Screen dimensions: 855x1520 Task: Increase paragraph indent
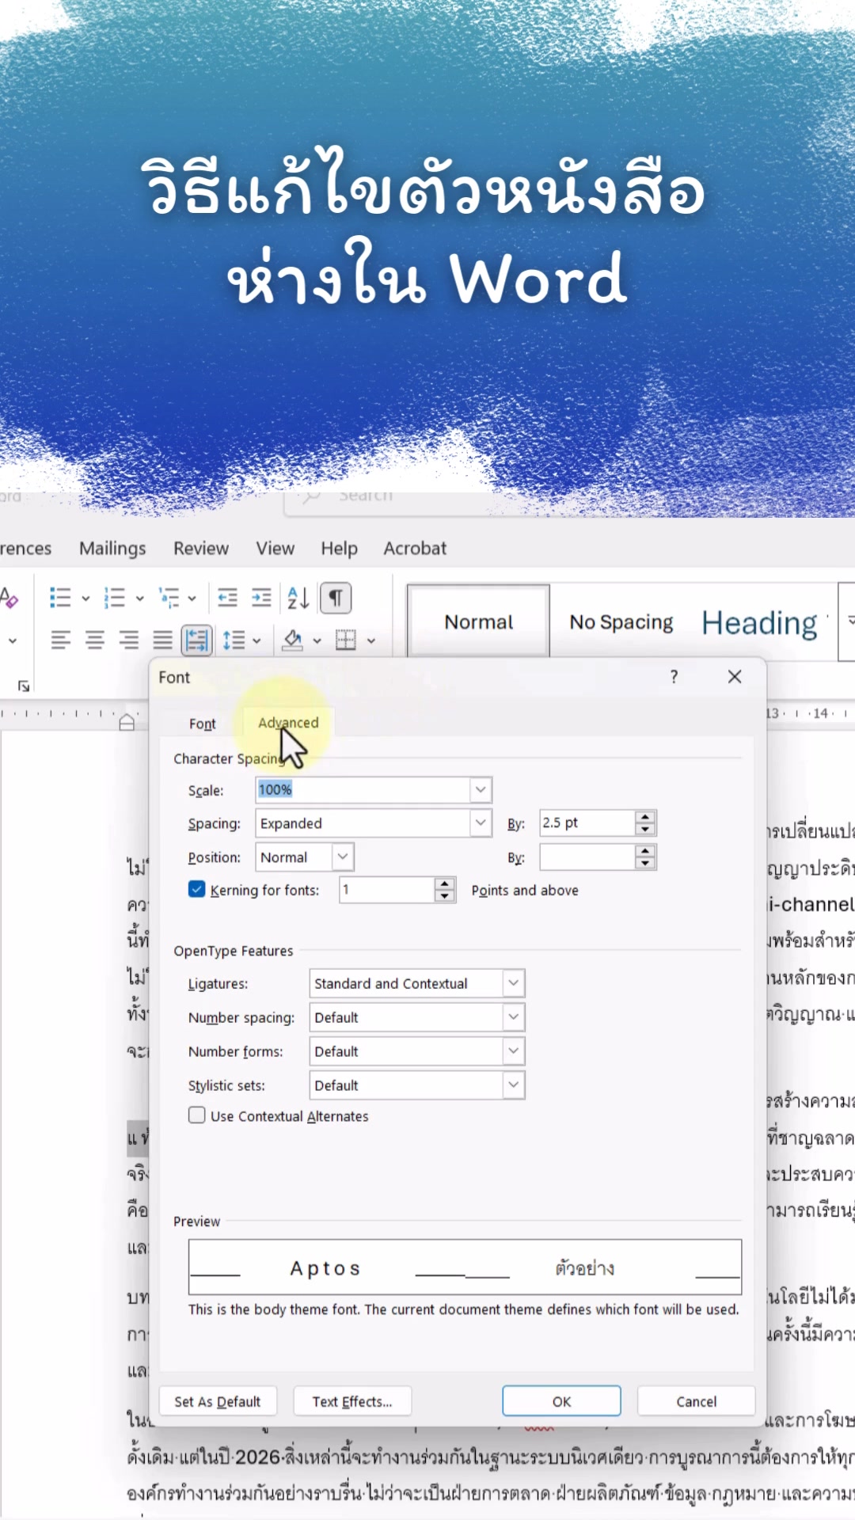[x=261, y=598]
